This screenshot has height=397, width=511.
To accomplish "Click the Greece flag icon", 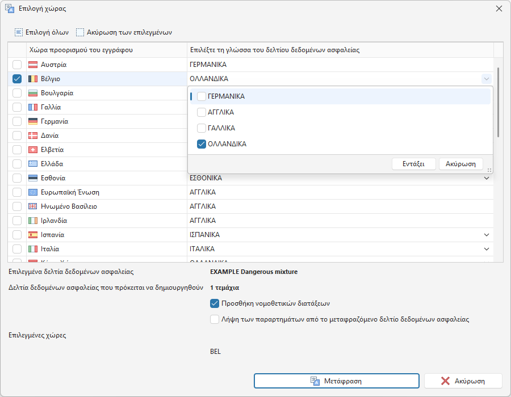I will pos(33,164).
